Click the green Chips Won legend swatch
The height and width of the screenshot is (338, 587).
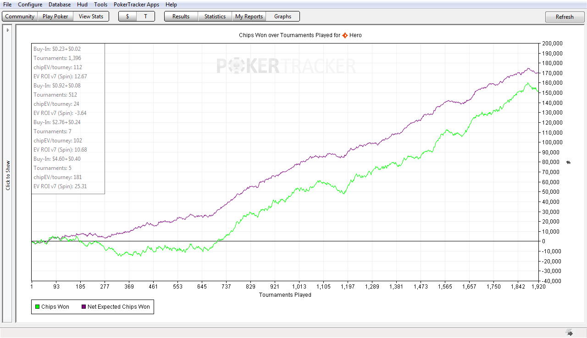tap(37, 307)
